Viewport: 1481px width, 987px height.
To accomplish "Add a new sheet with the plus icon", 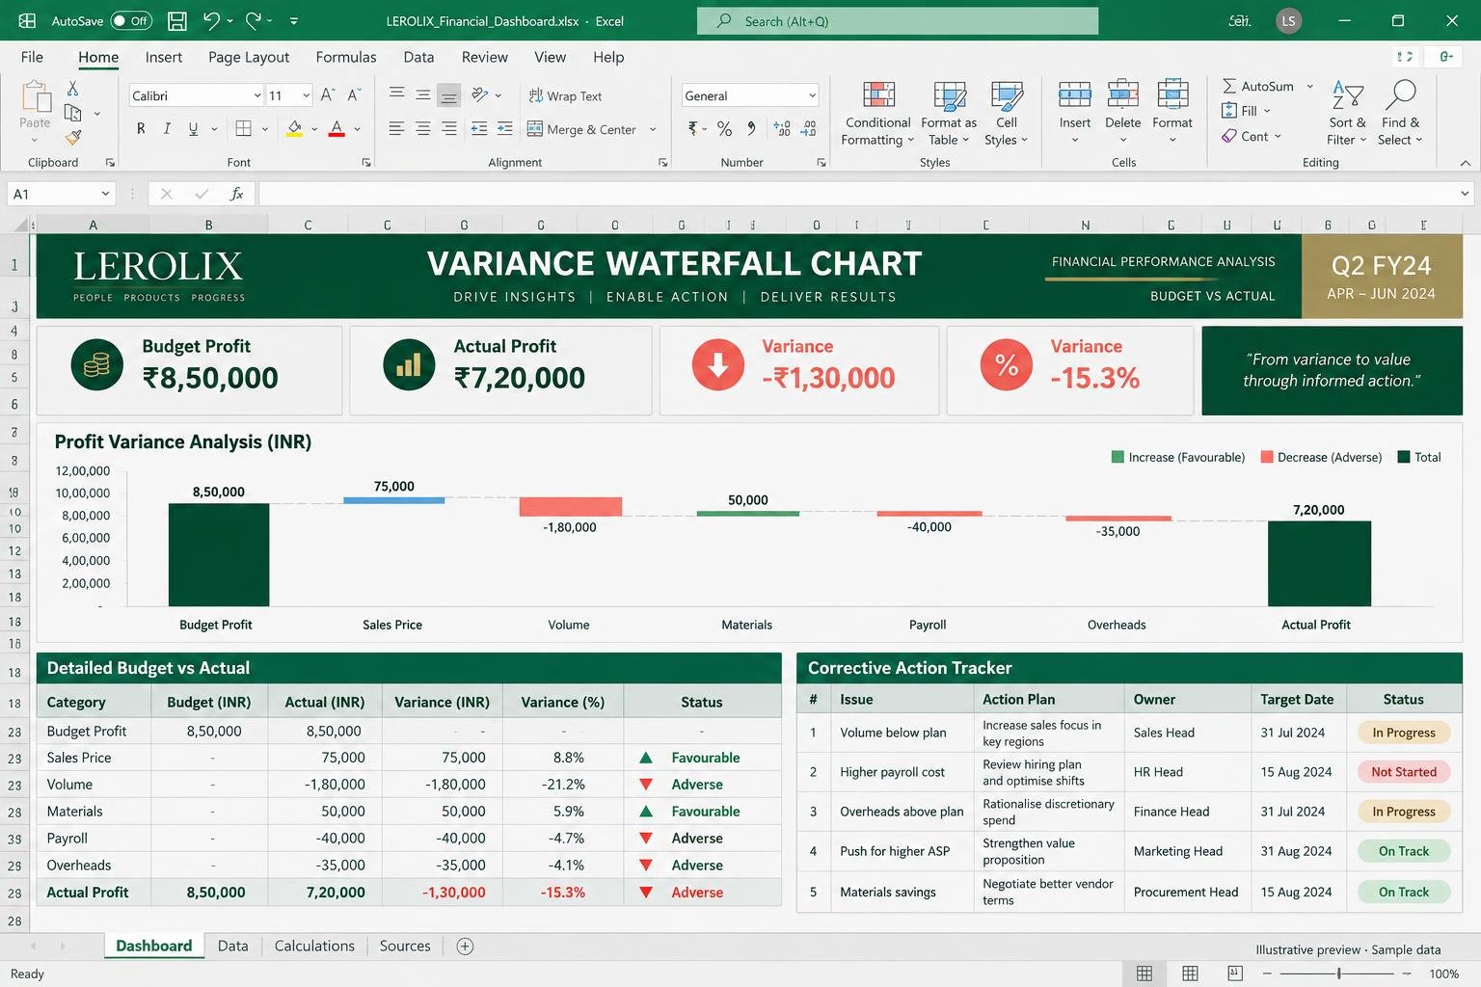I will [x=465, y=947].
